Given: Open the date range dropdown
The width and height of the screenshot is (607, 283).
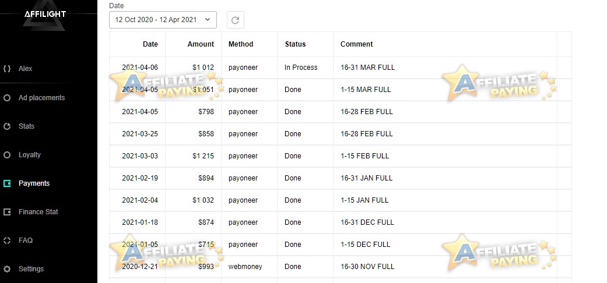Looking at the screenshot, I should coord(163,20).
